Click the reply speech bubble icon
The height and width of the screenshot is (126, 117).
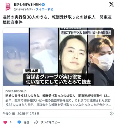pyautogui.click(x=19, y=122)
